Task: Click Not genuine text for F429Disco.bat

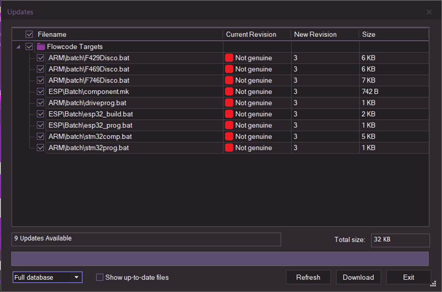Action: pyautogui.click(x=253, y=58)
